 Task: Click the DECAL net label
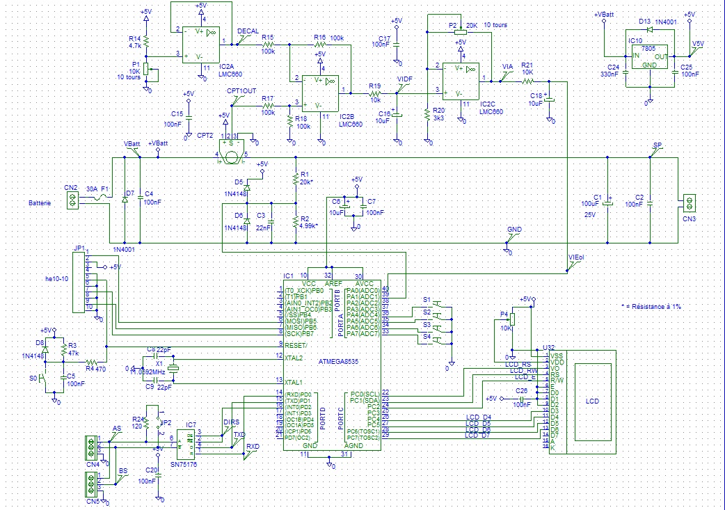coord(248,31)
